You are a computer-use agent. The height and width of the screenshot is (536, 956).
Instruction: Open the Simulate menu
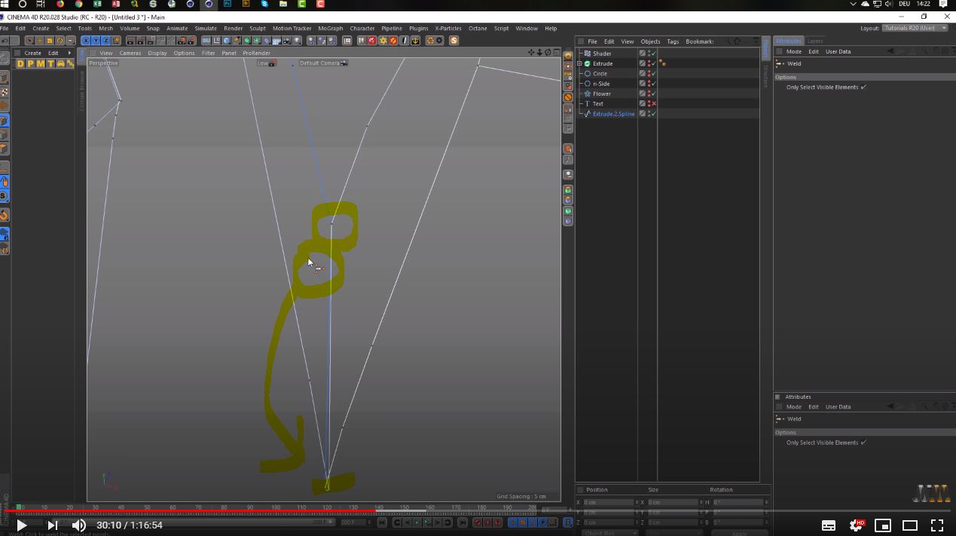[x=206, y=29]
